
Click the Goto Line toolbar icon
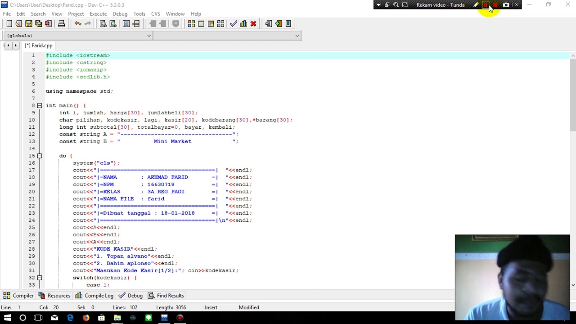click(x=136, y=23)
